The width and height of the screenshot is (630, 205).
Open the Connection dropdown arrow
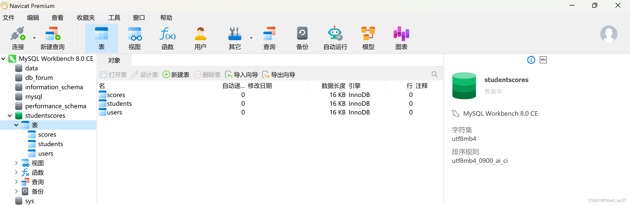(x=34, y=38)
